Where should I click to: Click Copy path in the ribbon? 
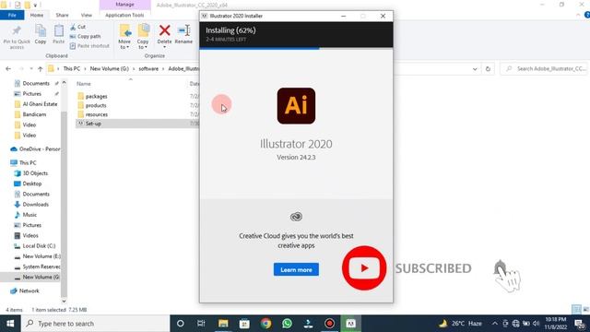(85, 36)
